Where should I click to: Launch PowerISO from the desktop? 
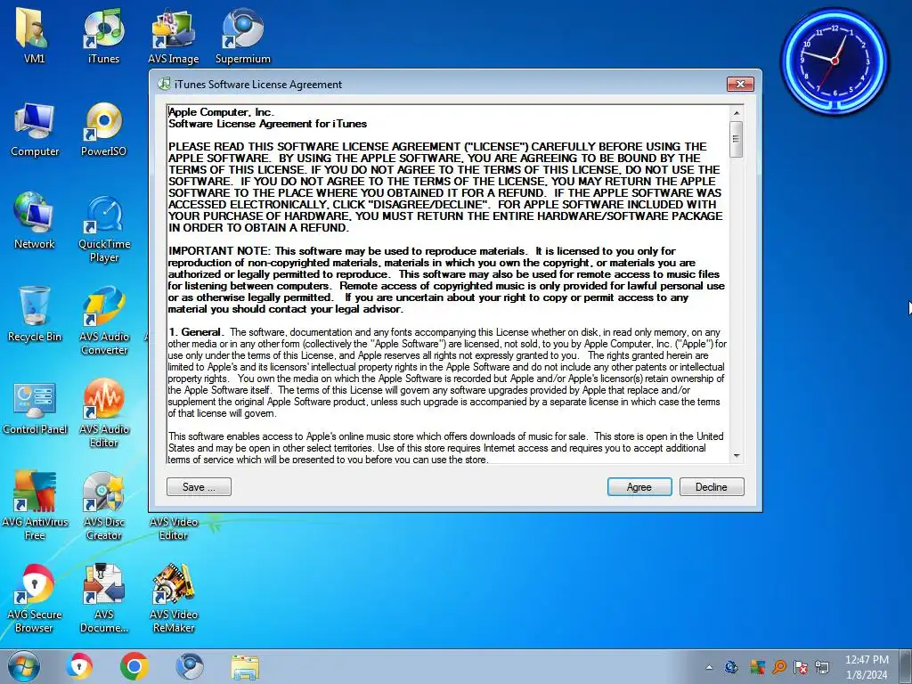click(103, 129)
